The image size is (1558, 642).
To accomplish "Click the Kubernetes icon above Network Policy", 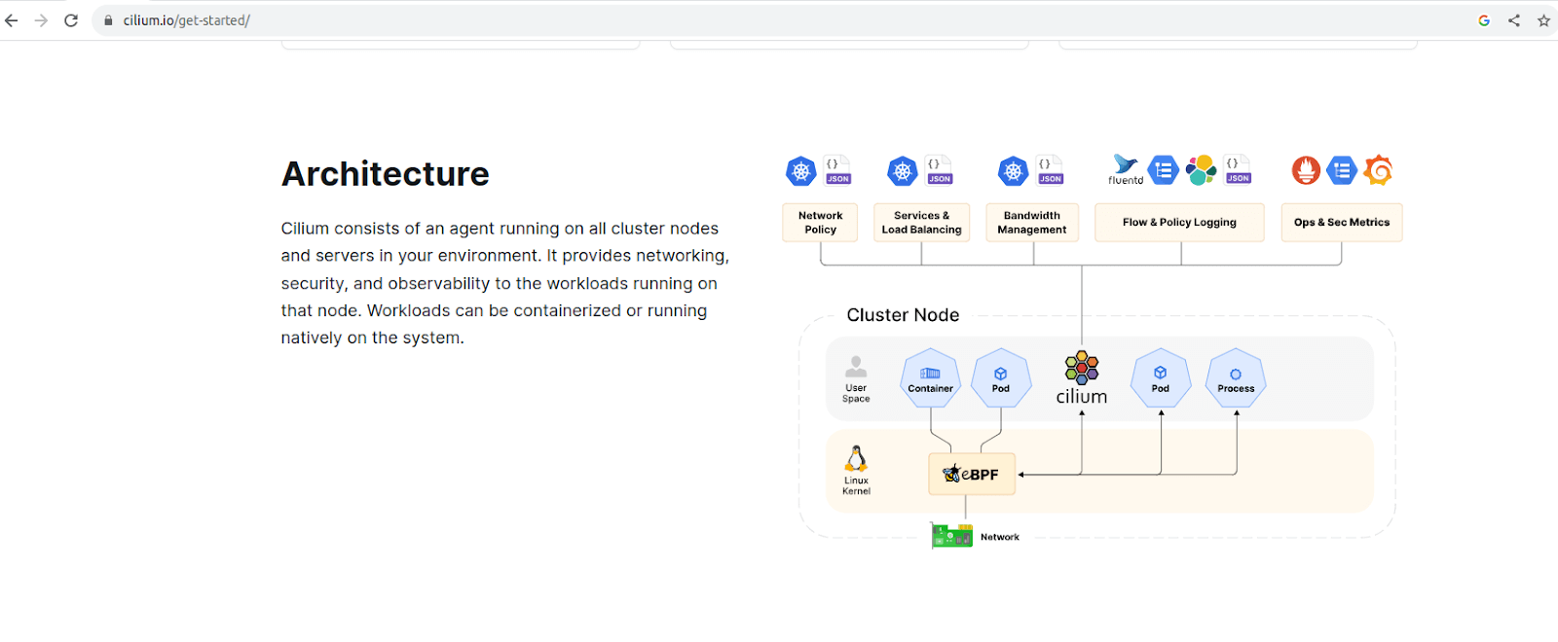I will pos(801,171).
